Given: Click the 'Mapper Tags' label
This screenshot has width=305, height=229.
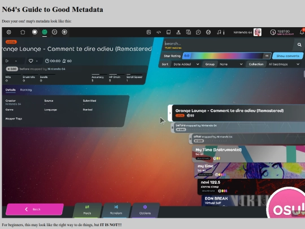Looking at the screenshot, I should click(14, 119).
